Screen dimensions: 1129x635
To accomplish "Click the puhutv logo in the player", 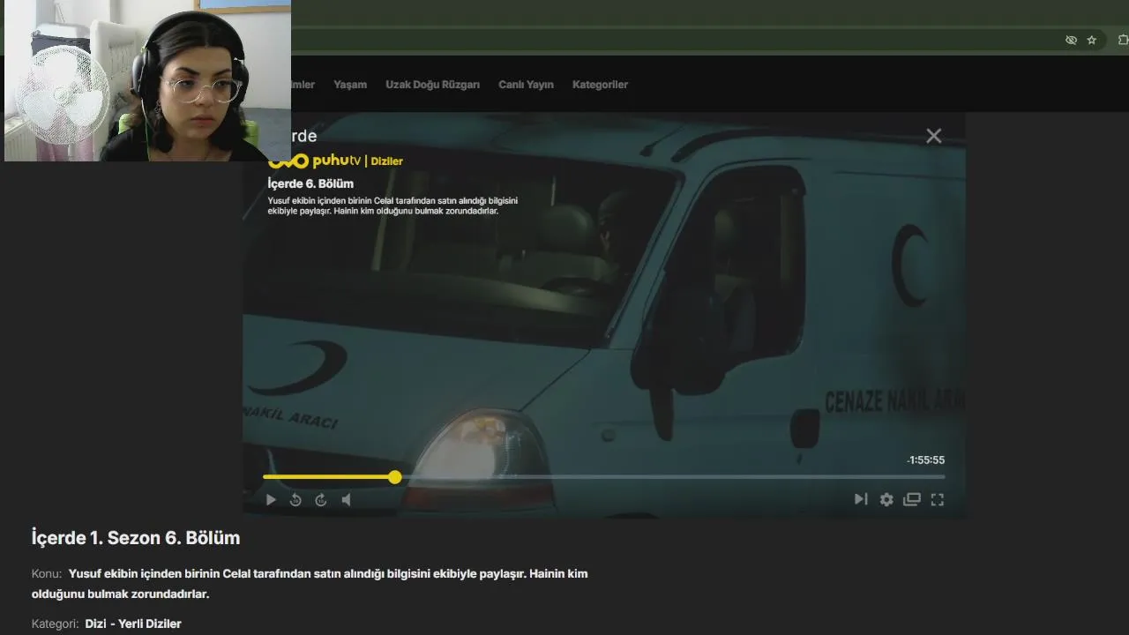I will (x=315, y=161).
